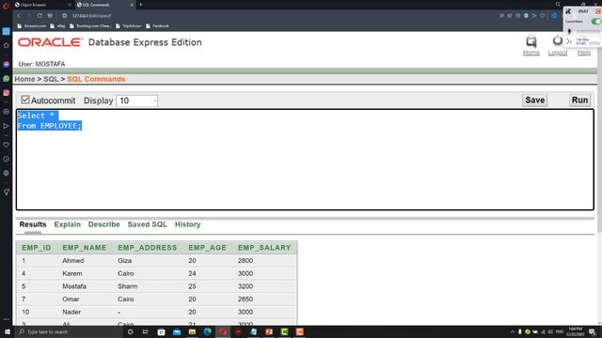Open Mail app on taskbar

coord(177,331)
